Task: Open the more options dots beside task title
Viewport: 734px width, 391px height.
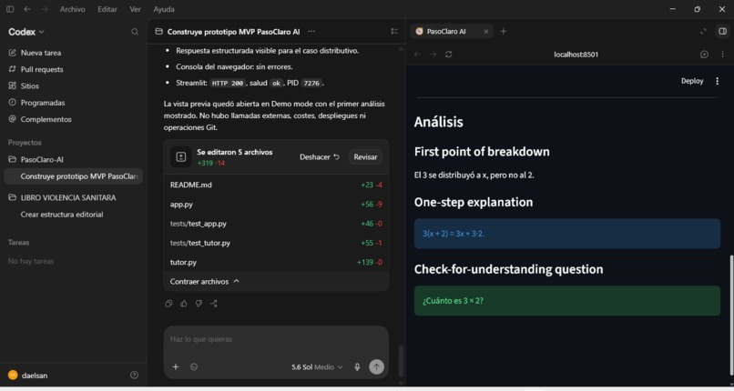Action: (311, 31)
